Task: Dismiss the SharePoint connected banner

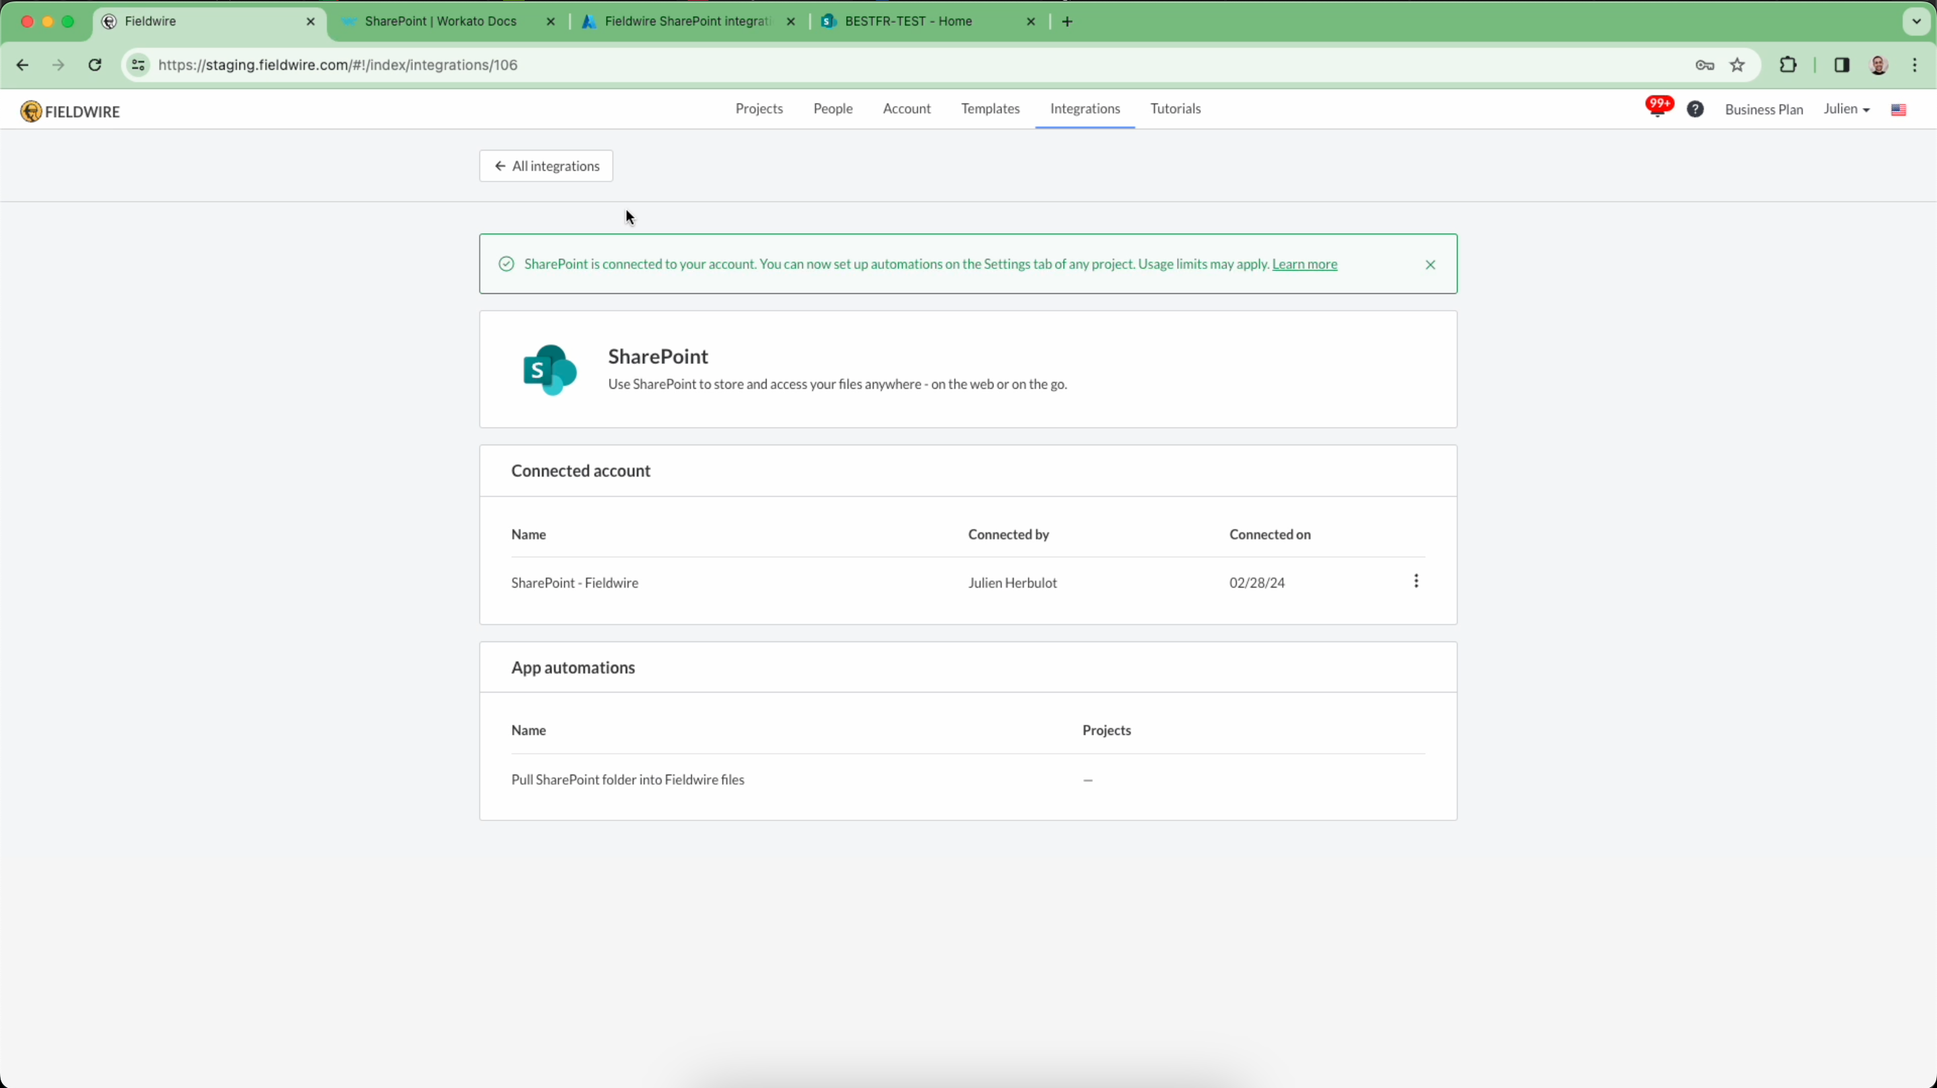Action: point(1430,265)
